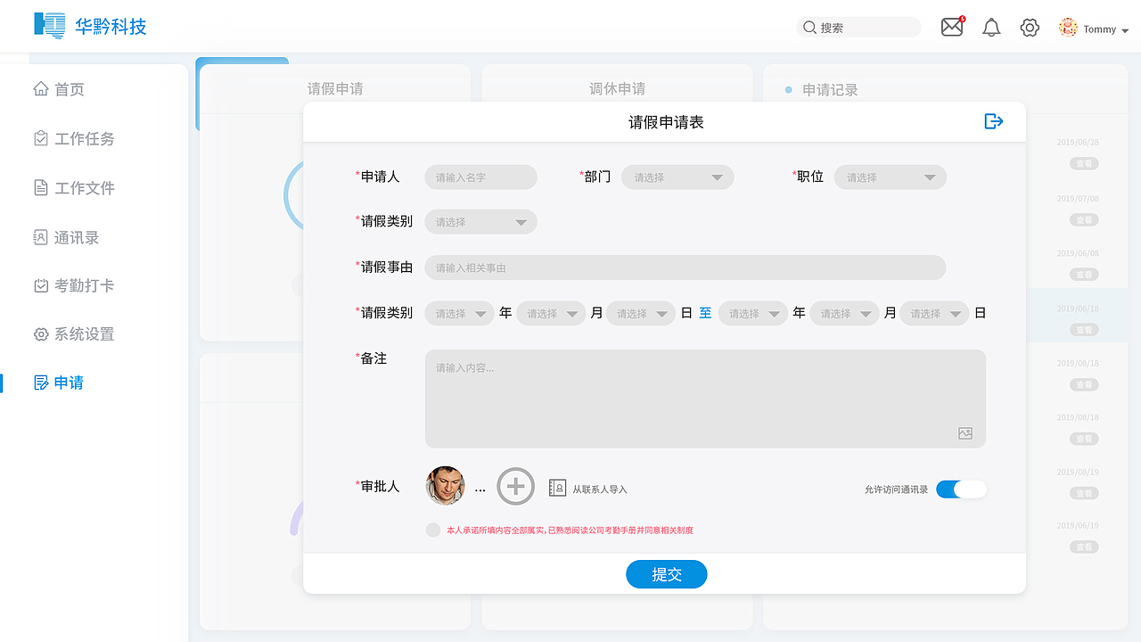The height and width of the screenshot is (642, 1141).
Task: Open the 职位 dropdown
Action: coord(891,177)
